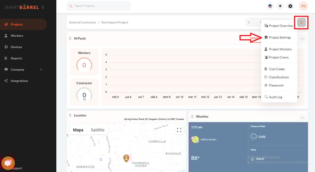Collapse sidebar using icon beside SmartBarrel logo
This screenshot has height=172, width=315.
click(43, 7)
